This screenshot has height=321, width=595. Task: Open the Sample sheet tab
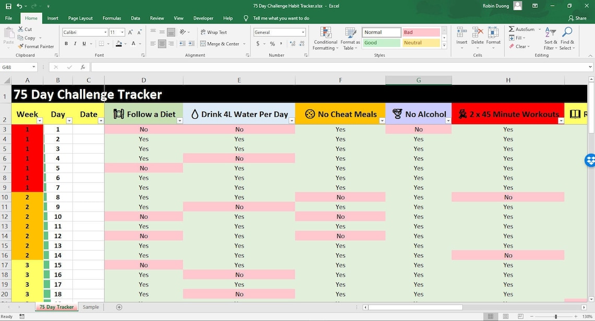[91, 307]
